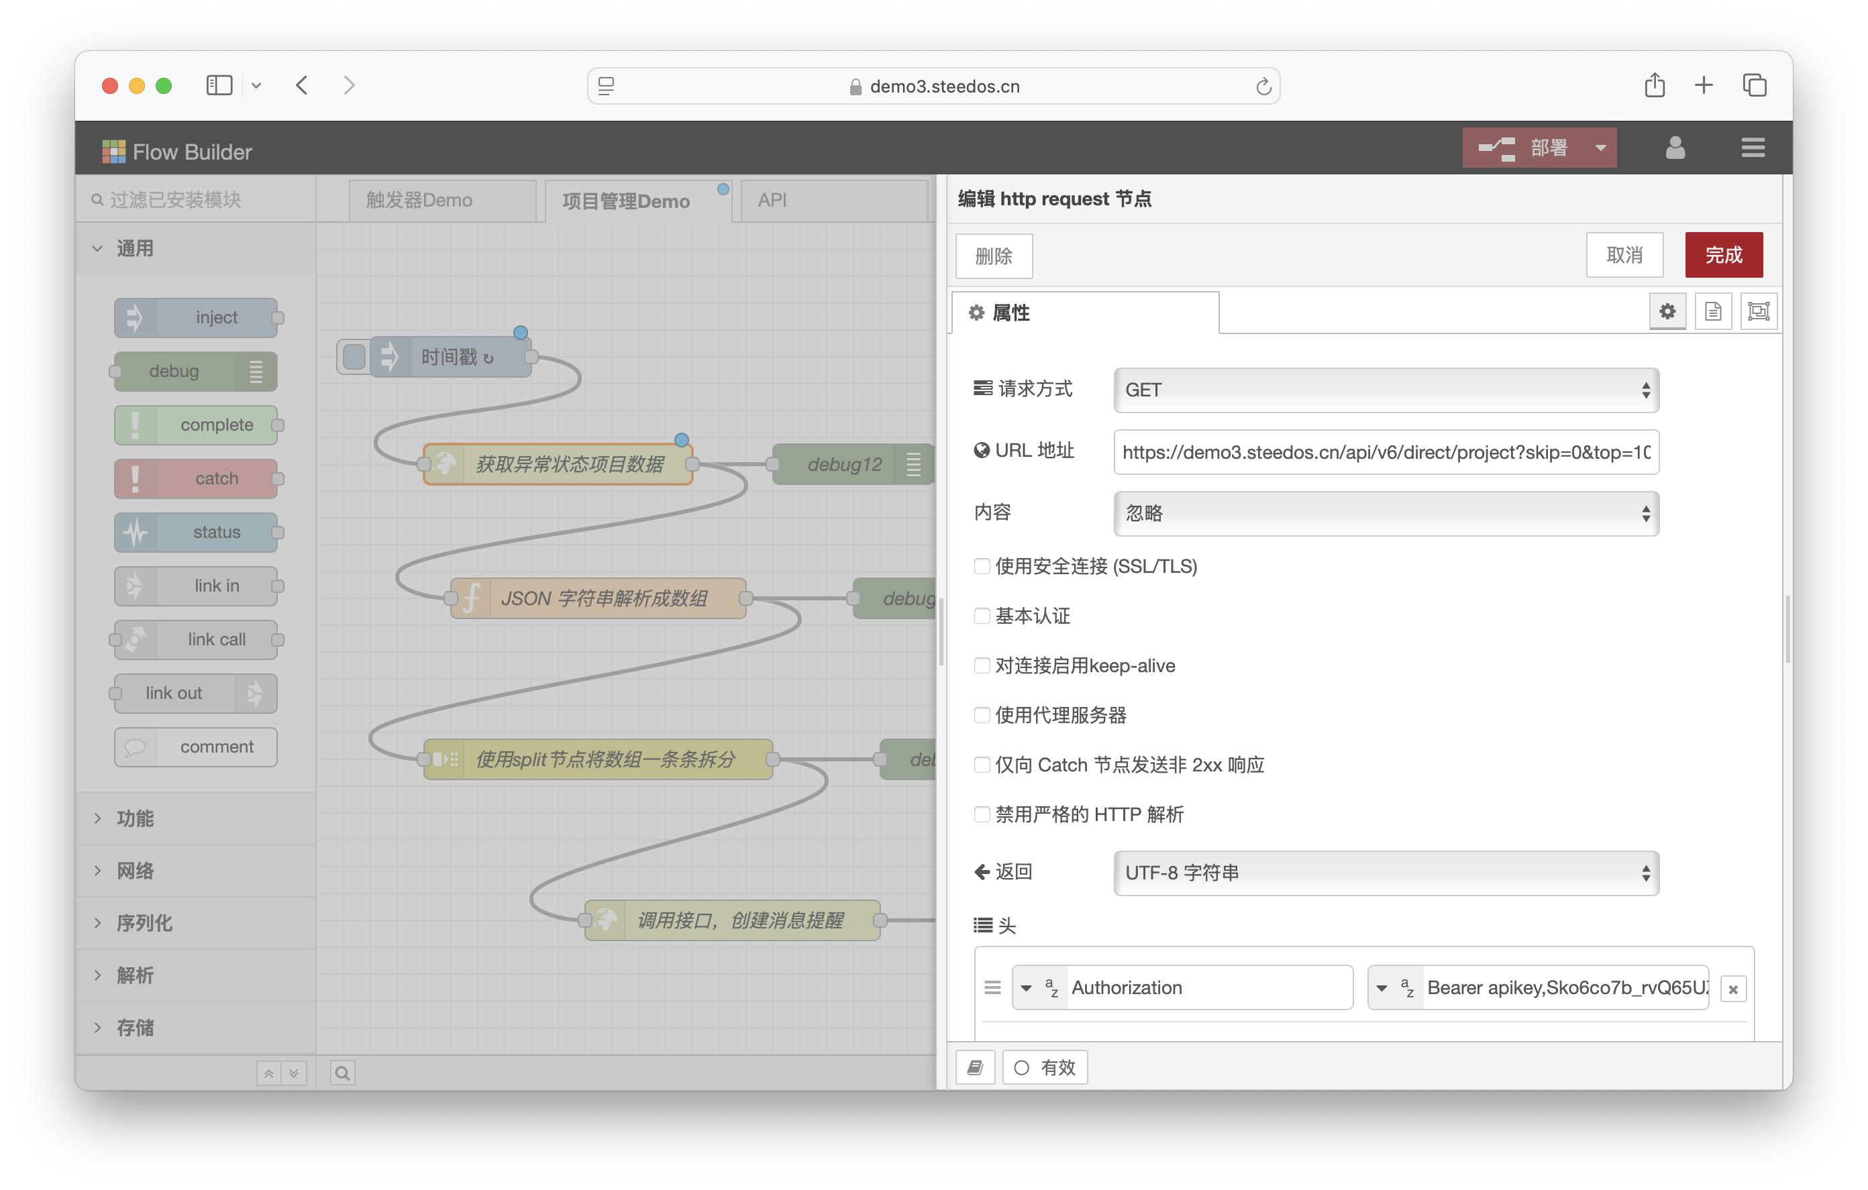Select the JSON 字符串解析成数组 function node

tap(599, 598)
